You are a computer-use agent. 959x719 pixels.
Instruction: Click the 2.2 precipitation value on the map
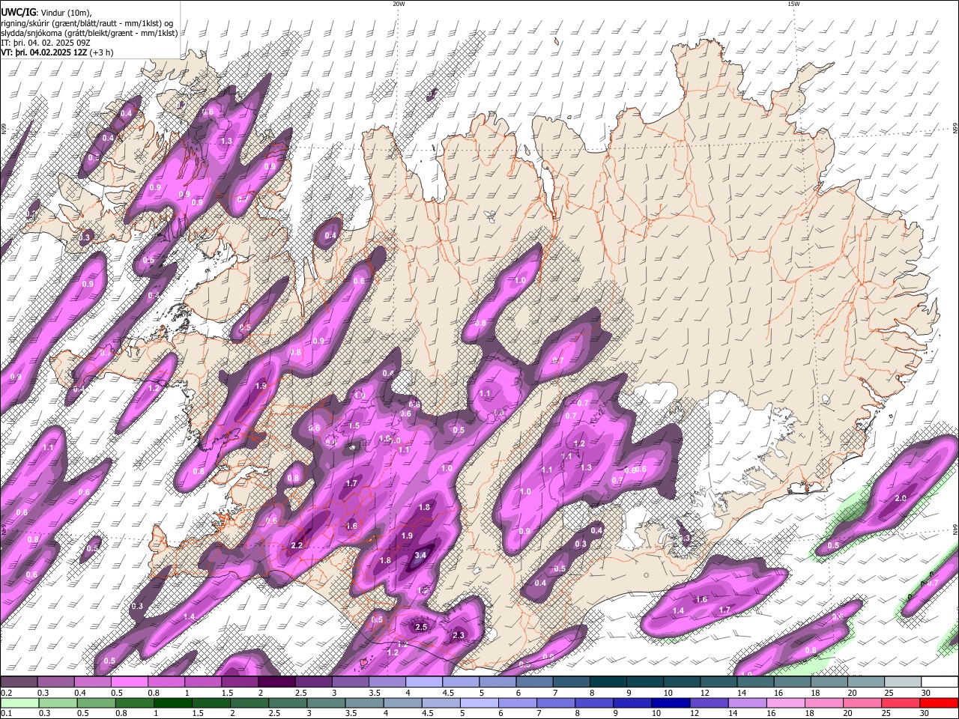[296, 545]
